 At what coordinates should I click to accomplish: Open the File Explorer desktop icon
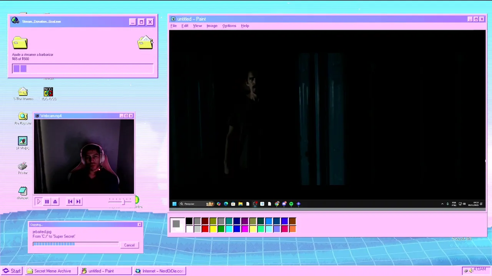click(23, 119)
